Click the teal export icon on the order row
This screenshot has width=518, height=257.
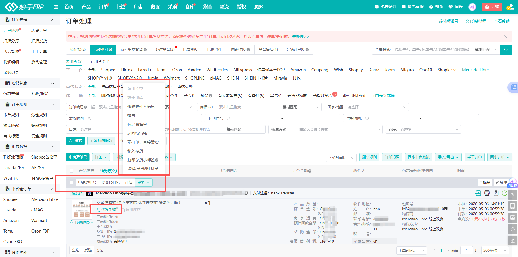(478, 193)
